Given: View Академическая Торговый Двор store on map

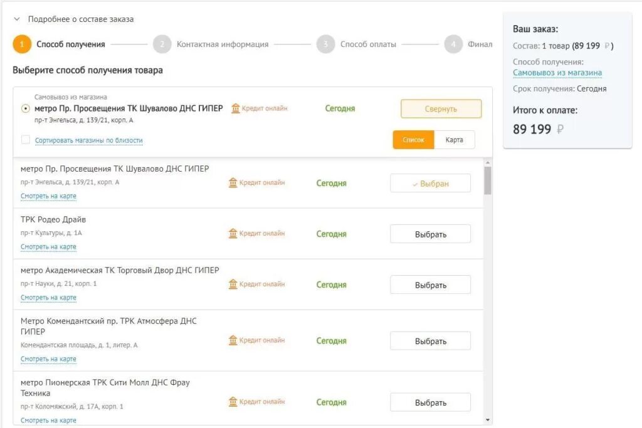Looking at the screenshot, I should (x=48, y=298).
